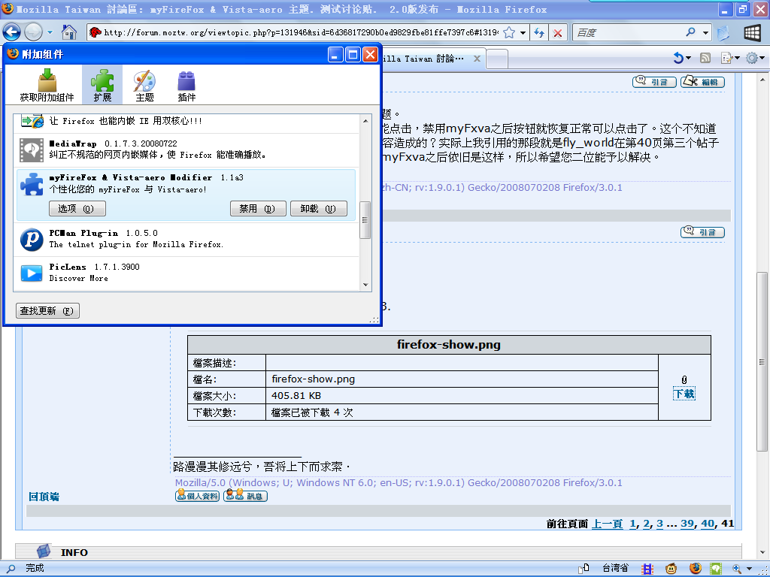Screen dimensions: 770x577
Task: Expand the undo closed tab dropdown
Action: point(689,59)
